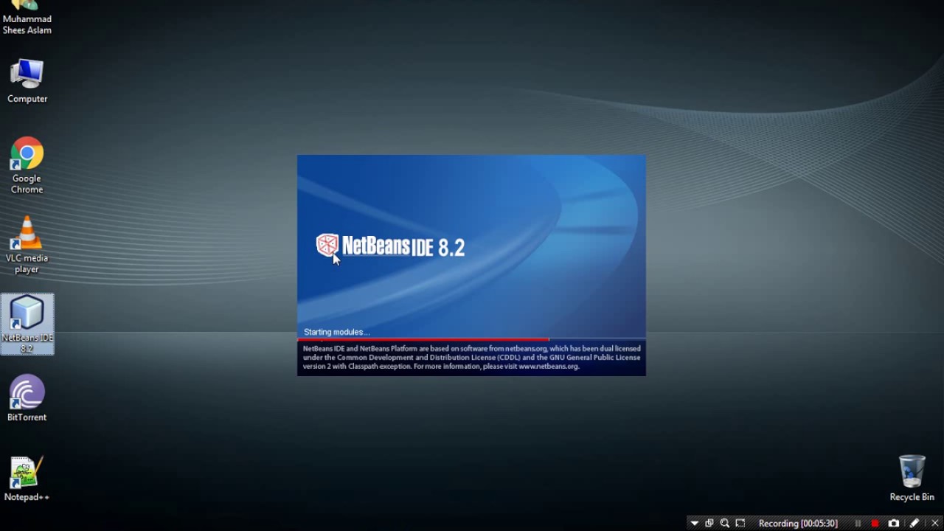Screen dimensions: 944x531
Task: Click the recorder region select icon
Action: pos(740,523)
